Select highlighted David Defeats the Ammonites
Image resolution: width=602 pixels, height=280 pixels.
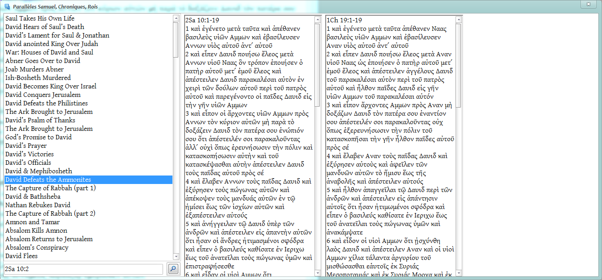88,180
